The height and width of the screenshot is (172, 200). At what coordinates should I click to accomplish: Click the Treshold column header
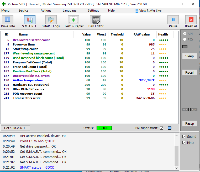117,34
